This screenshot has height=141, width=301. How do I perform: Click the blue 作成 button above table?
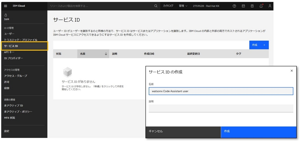pos(259,45)
